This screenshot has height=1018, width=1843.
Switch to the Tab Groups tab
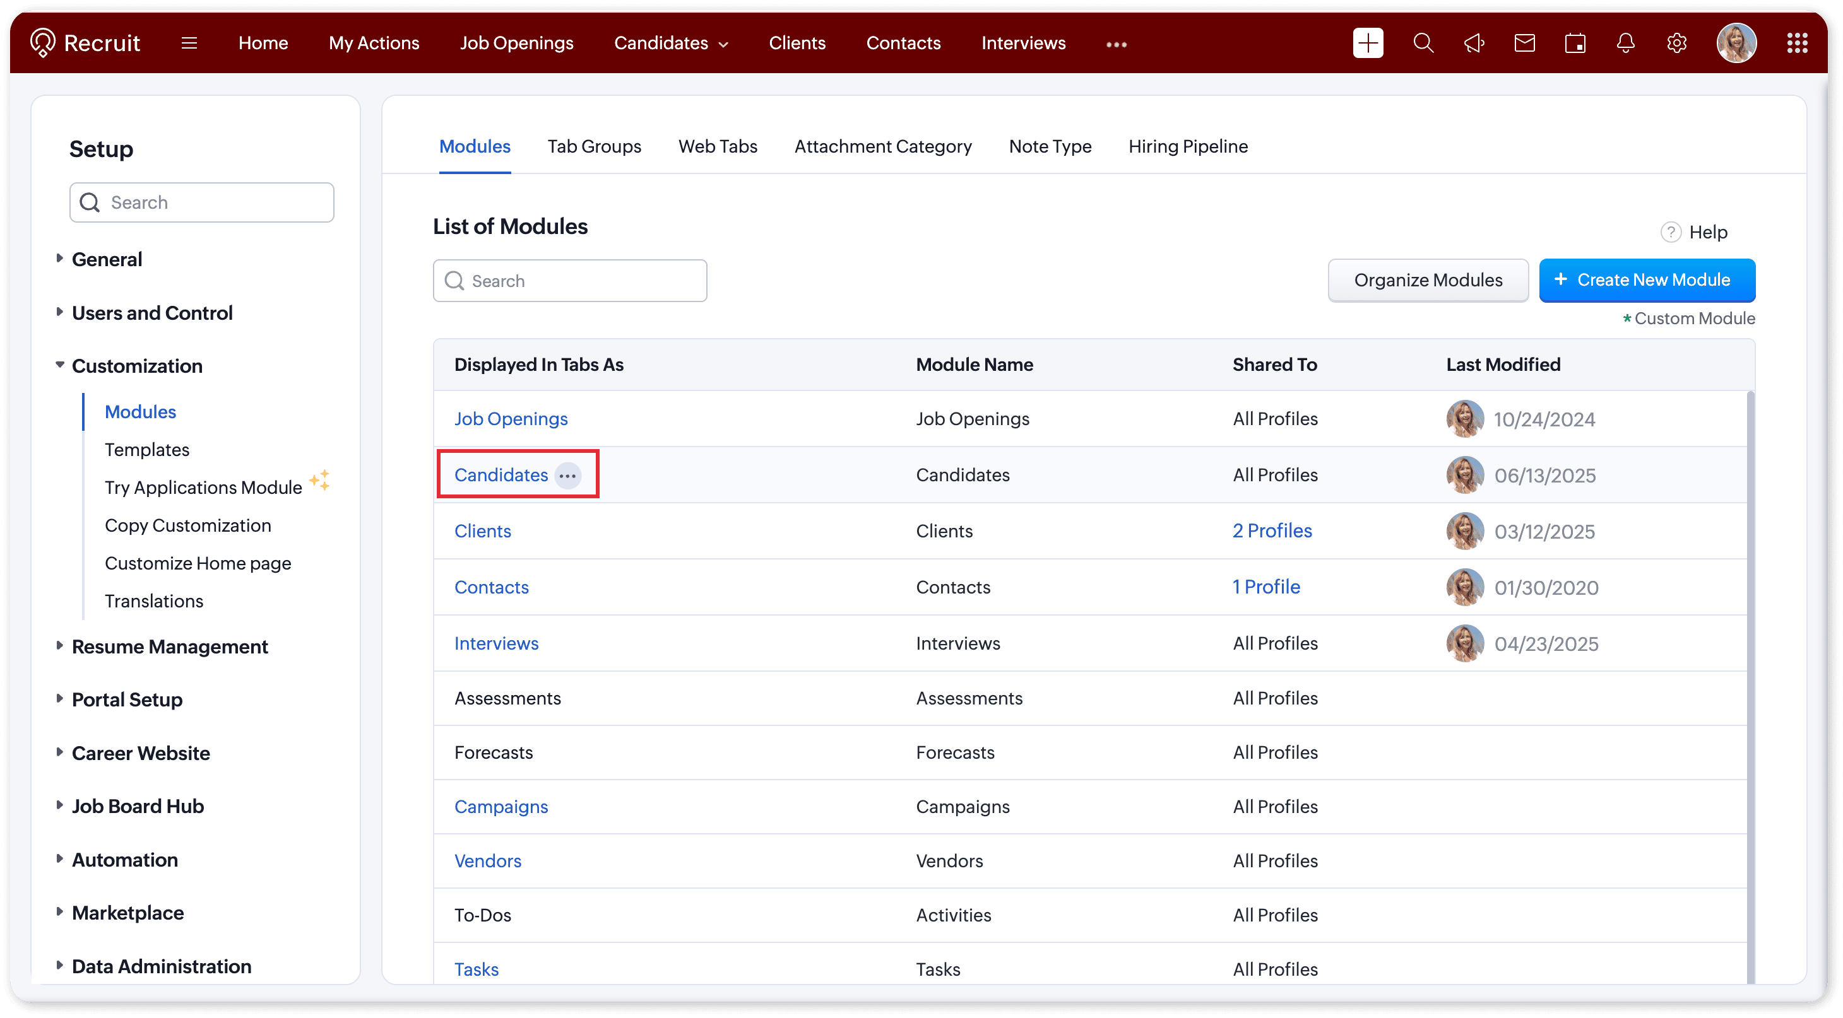(594, 146)
